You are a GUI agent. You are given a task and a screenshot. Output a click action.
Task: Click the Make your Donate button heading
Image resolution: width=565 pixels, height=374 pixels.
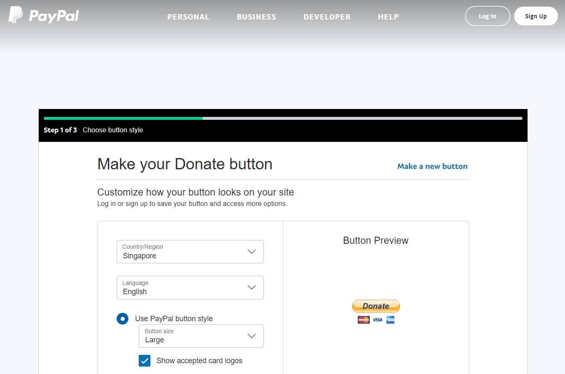pos(185,164)
